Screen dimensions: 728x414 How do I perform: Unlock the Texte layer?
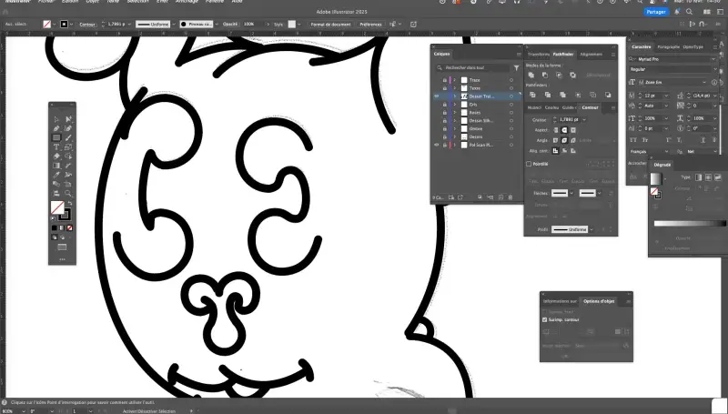(x=445, y=88)
